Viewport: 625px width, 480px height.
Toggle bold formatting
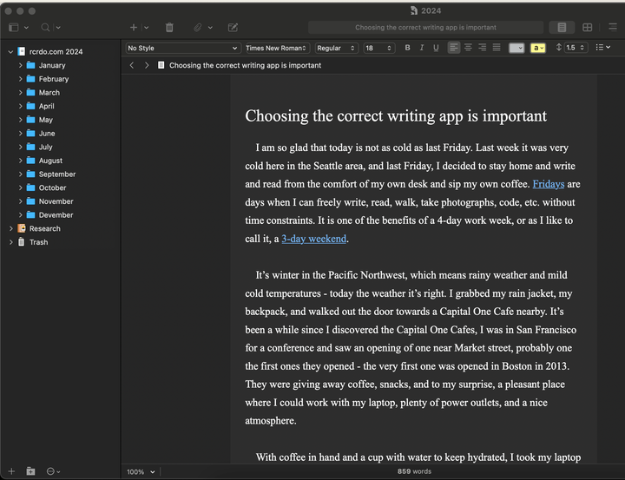(407, 48)
